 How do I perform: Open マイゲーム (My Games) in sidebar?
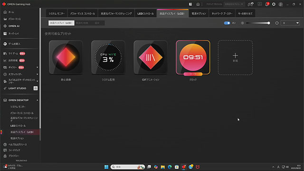[x=14, y=54]
